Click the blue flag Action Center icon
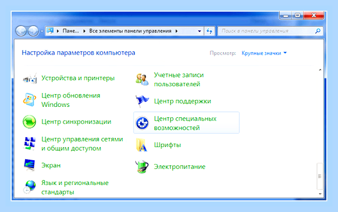Image resolution: width=338 pixels, height=212 pixels. click(142, 101)
